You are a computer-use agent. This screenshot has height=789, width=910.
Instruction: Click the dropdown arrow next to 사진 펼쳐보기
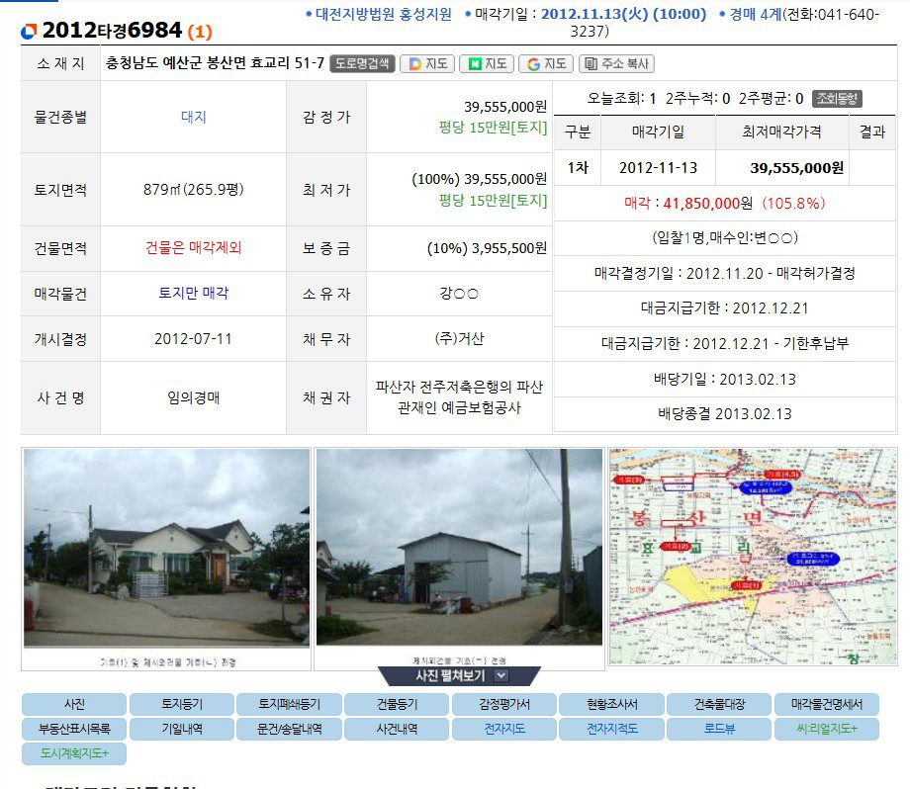pyautogui.click(x=501, y=676)
